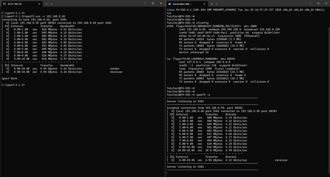Click the PowerShell icon on TotuTori tab
330x177 pixels.
pos(170,4)
